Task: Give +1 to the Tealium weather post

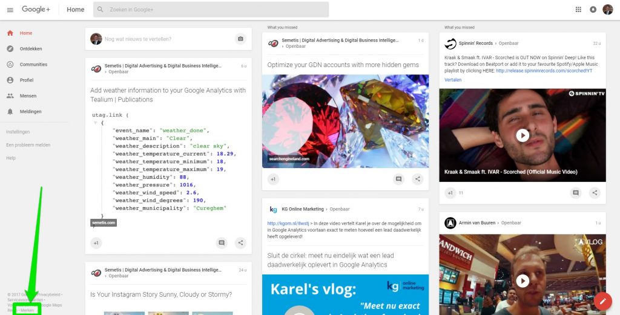Action: click(96, 243)
